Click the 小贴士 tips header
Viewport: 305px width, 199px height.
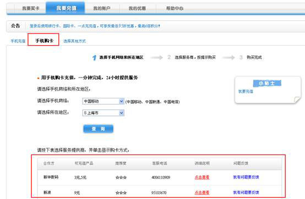coord(267,84)
